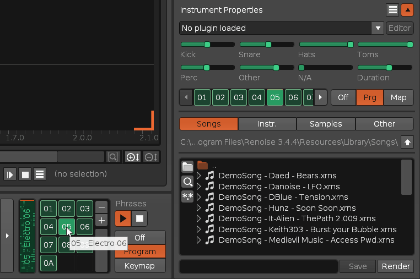Image resolution: width=420 pixels, height=279 pixels.
Task: Open the folder favorites icon in browser
Action: click(187, 166)
